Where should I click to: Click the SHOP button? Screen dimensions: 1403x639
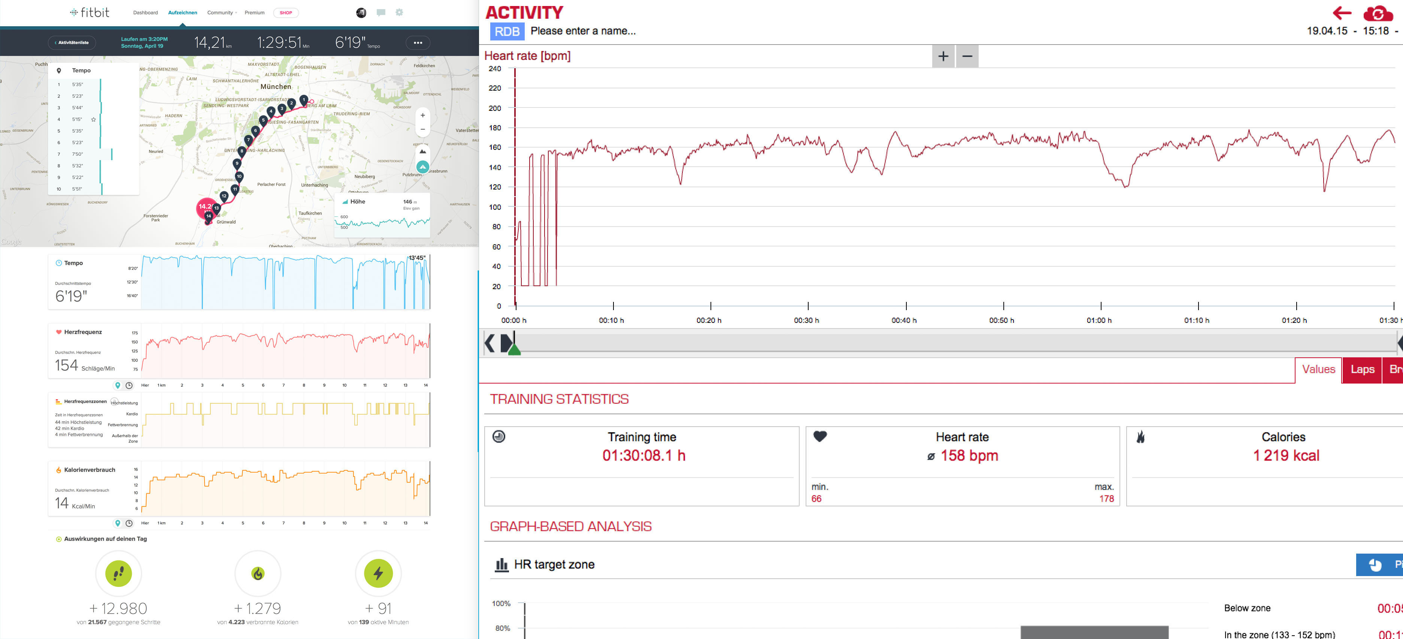pyautogui.click(x=286, y=12)
